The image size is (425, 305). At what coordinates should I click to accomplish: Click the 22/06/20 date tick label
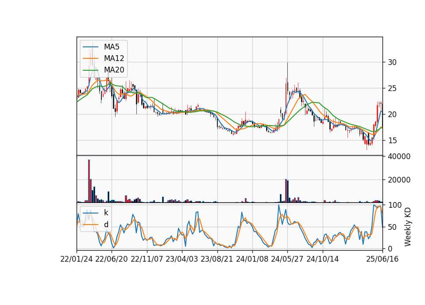click(x=112, y=259)
